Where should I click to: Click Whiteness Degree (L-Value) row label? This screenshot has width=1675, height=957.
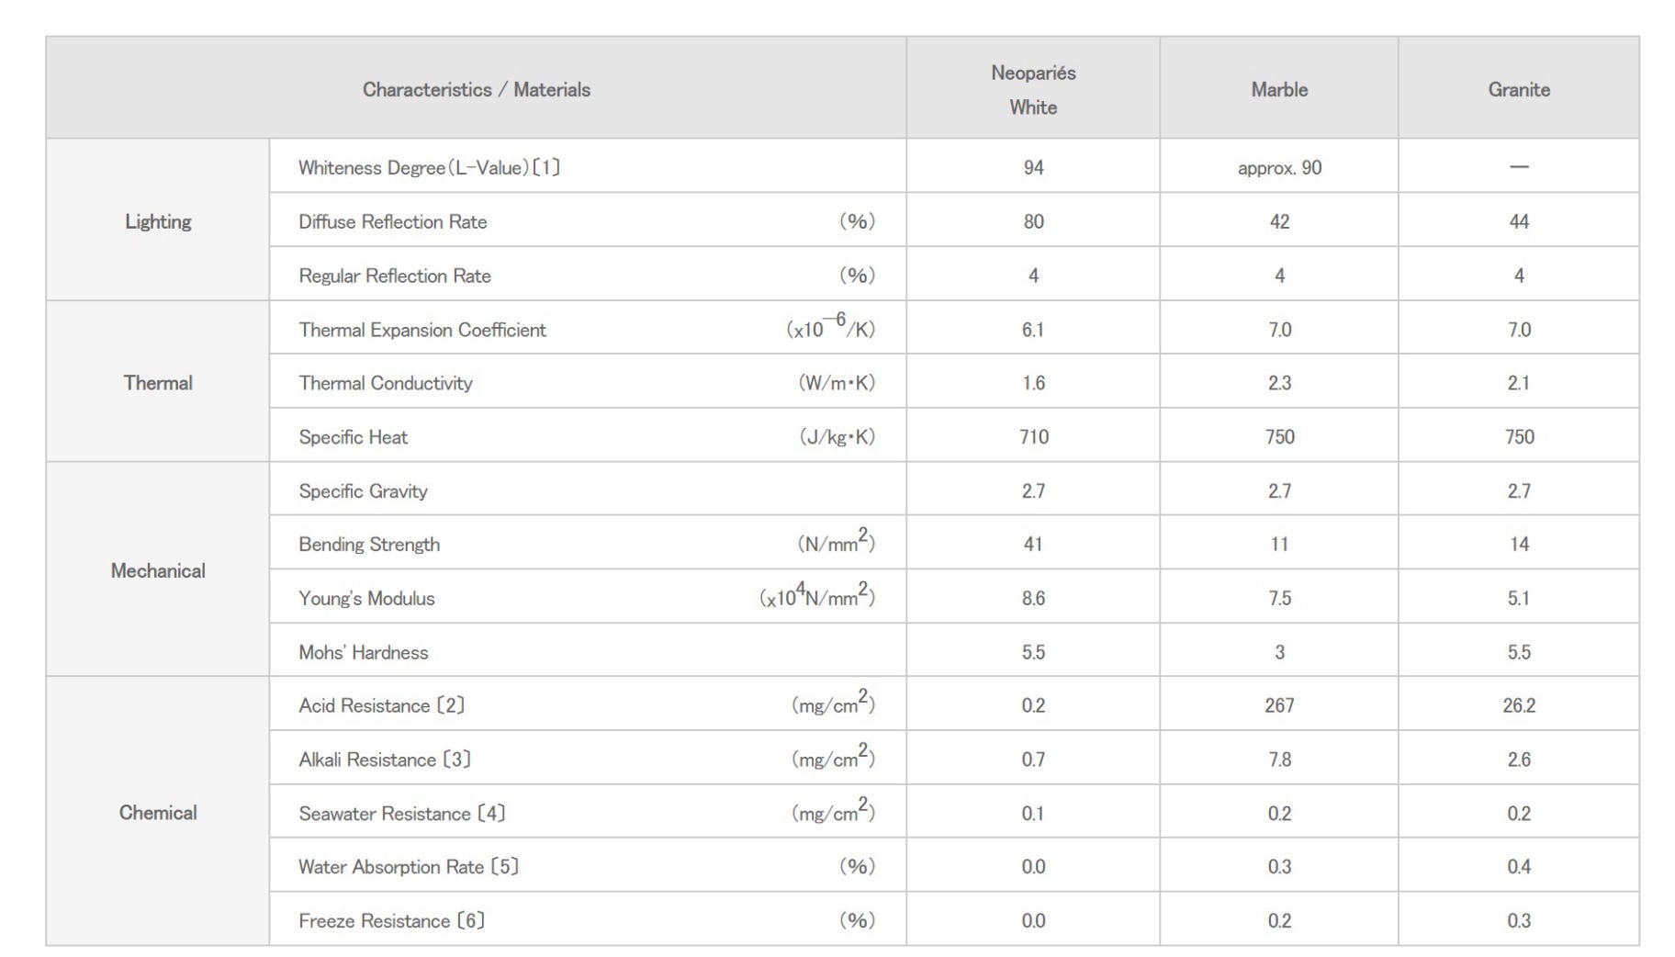coord(429,168)
